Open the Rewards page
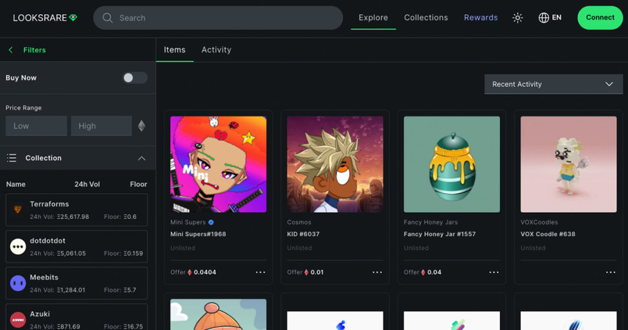The height and width of the screenshot is (330, 628). coord(481,18)
